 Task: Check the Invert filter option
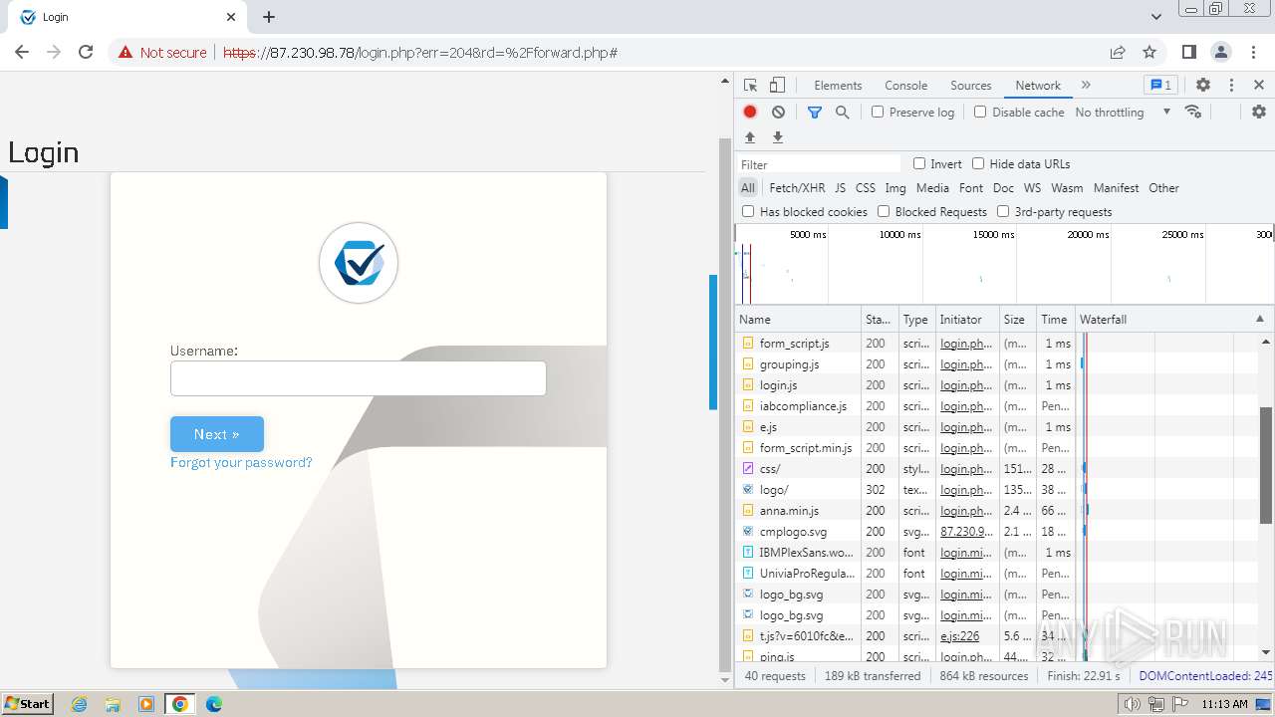(x=919, y=163)
